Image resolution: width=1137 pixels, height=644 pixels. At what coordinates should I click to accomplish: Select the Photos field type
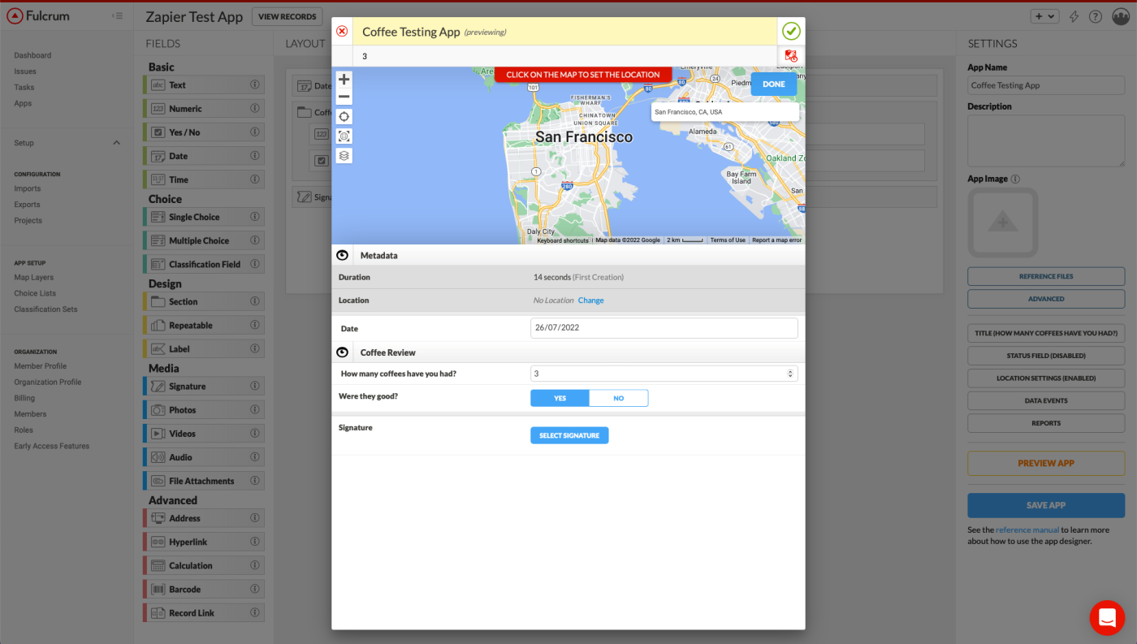tap(204, 410)
